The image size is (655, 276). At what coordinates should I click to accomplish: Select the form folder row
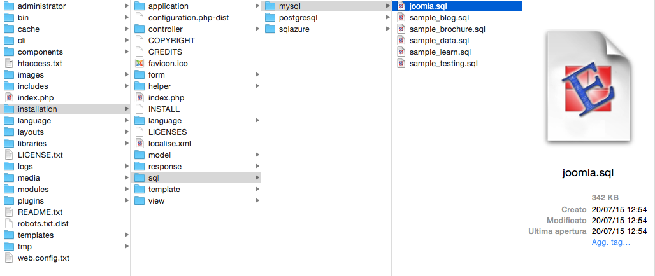tap(196, 75)
